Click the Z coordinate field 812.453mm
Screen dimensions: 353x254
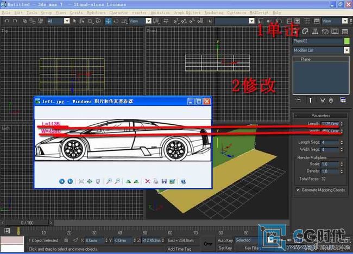pos(151,240)
